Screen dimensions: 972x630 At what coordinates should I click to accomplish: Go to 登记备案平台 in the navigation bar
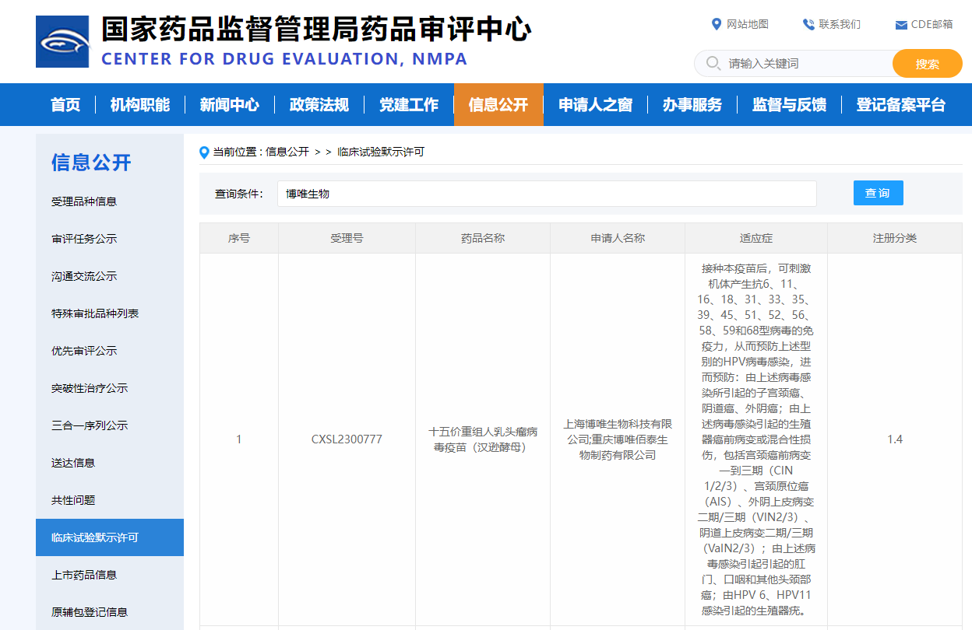[901, 105]
